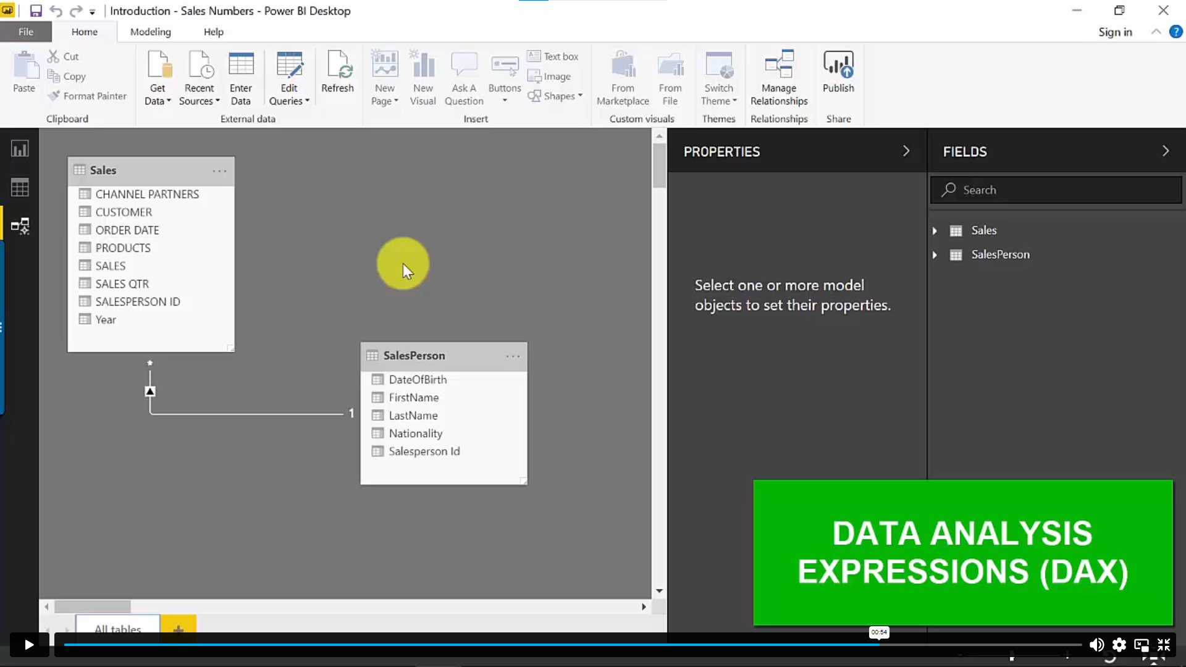1186x667 pixels.
Task: Save the file with the floppy disk icon
Action: (x=35, y=10)
